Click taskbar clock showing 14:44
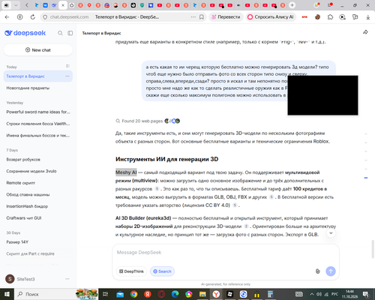The width and height of the screenshot is (375, 300). coord(349,294)
